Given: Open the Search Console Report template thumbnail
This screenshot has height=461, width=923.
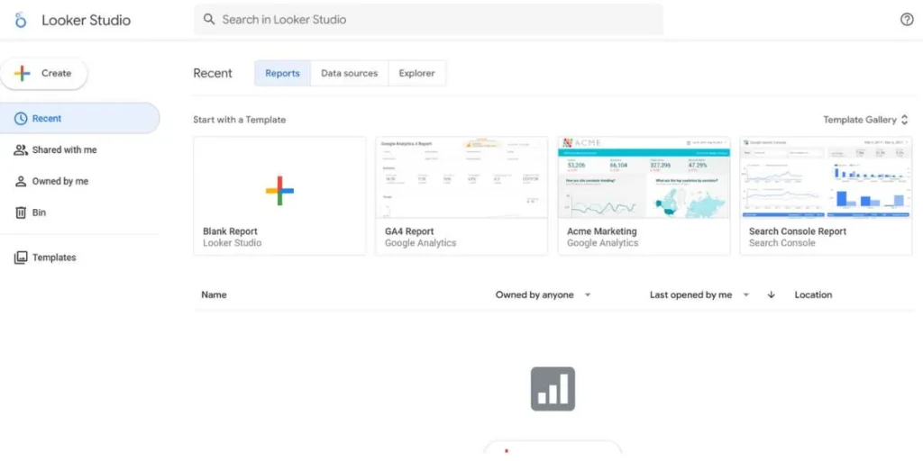Looking at the screenshot, I should (826, 177).
